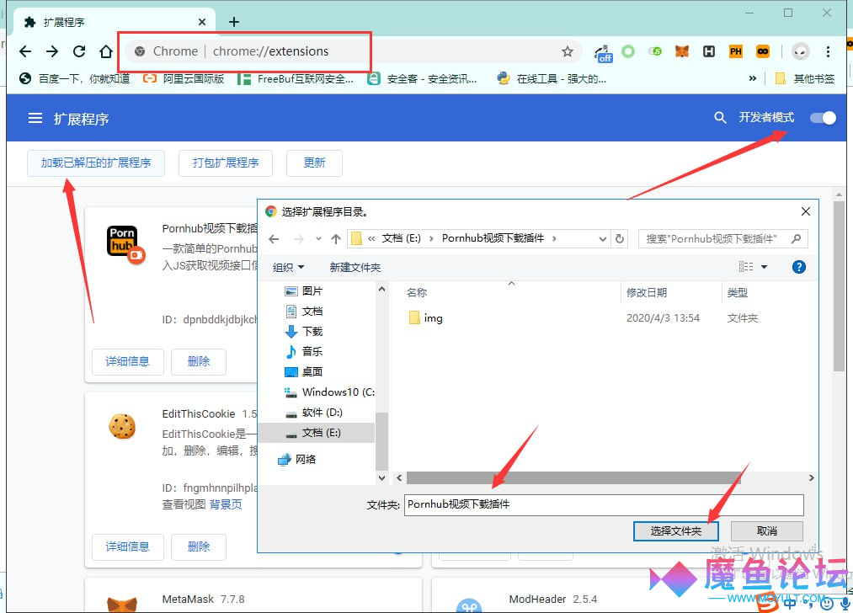Image resolution: width=853 pixels, height=613 pixels.
Task: Close the folder selection dialog
Action: point(806,211)
